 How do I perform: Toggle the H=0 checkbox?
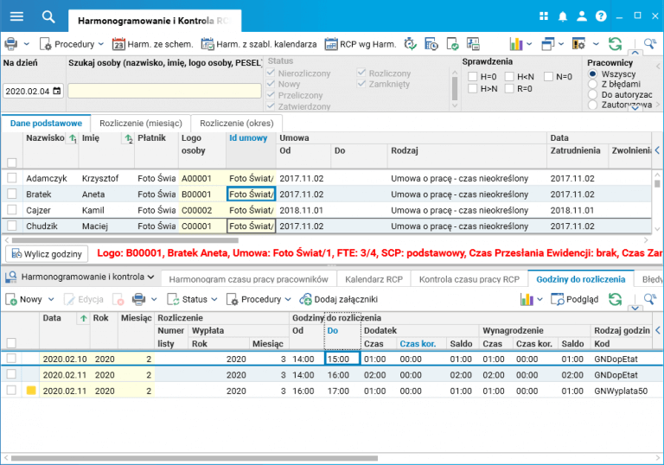coord(473,77)
